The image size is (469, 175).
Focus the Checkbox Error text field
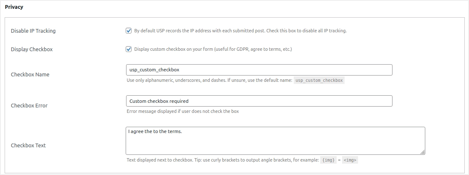click(259, 101)
